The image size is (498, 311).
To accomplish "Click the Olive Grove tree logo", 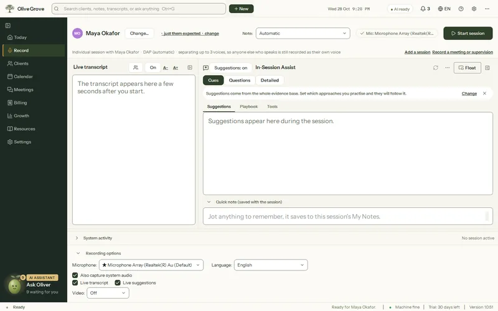I will pos(10,9).
